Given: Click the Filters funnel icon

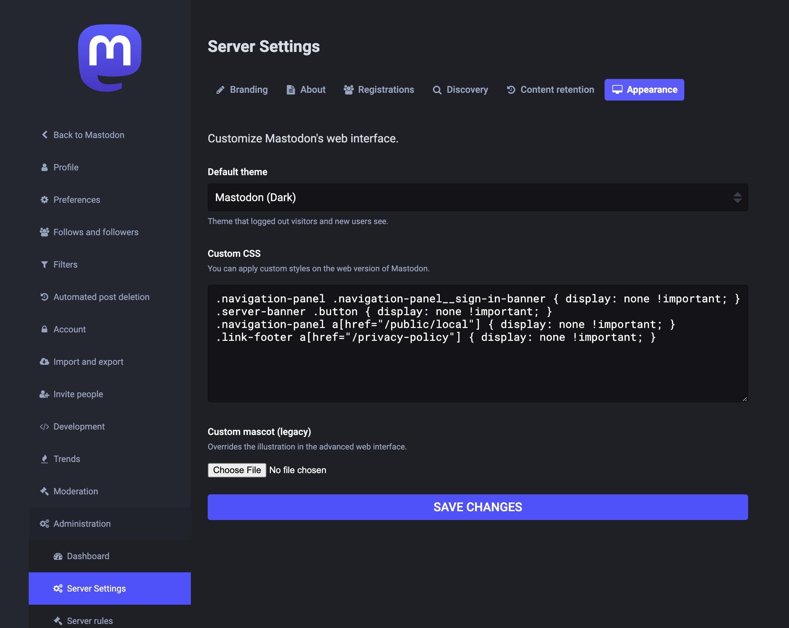Looking at the screenshot, I should [x=44, y=265].
